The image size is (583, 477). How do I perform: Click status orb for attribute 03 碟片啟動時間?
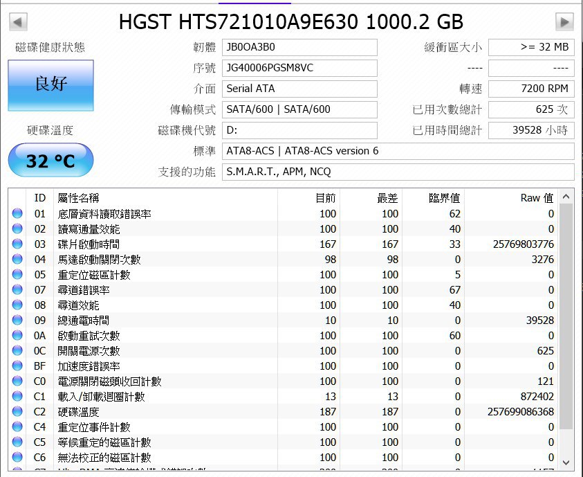(x=17, y=244)
